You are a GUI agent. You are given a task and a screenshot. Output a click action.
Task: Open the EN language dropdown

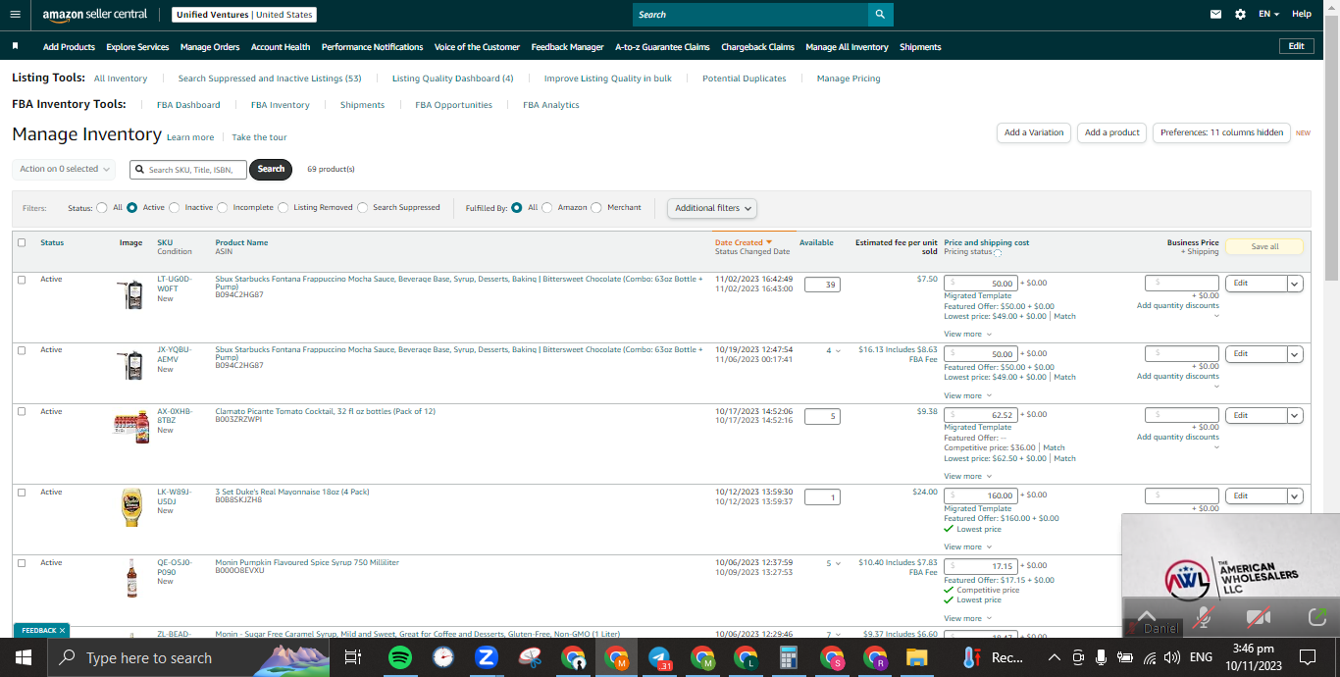click(x=1269, y=15)
